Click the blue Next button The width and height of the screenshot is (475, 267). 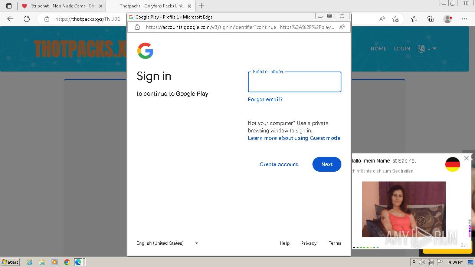[x=327, y=164]
